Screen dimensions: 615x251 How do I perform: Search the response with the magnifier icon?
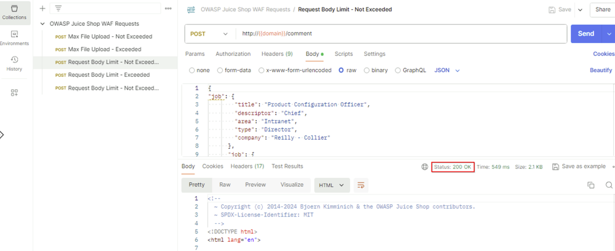point(608,185)
